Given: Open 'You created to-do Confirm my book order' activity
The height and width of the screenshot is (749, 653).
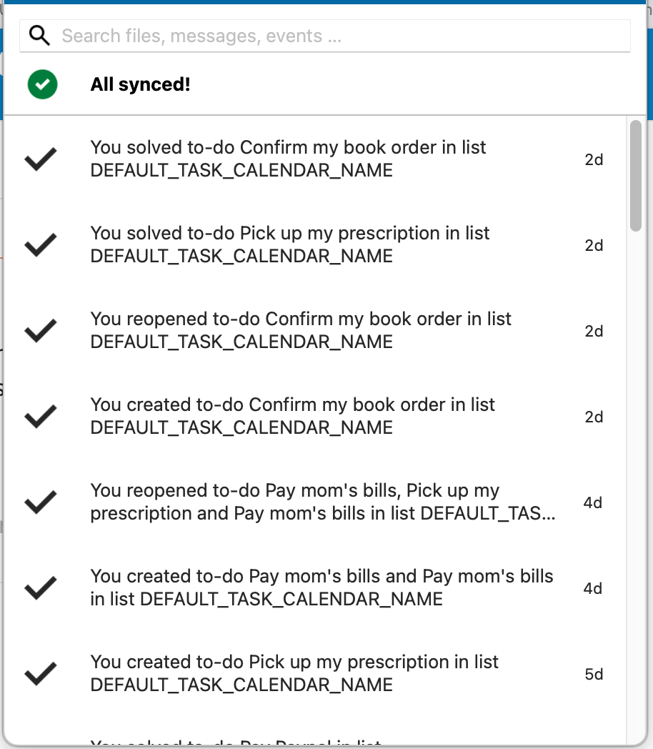Looking at the screenshot, I should pos(292,416).
